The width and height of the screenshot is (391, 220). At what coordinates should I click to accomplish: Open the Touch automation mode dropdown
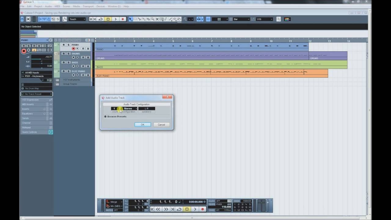click(x=77, y=19)
